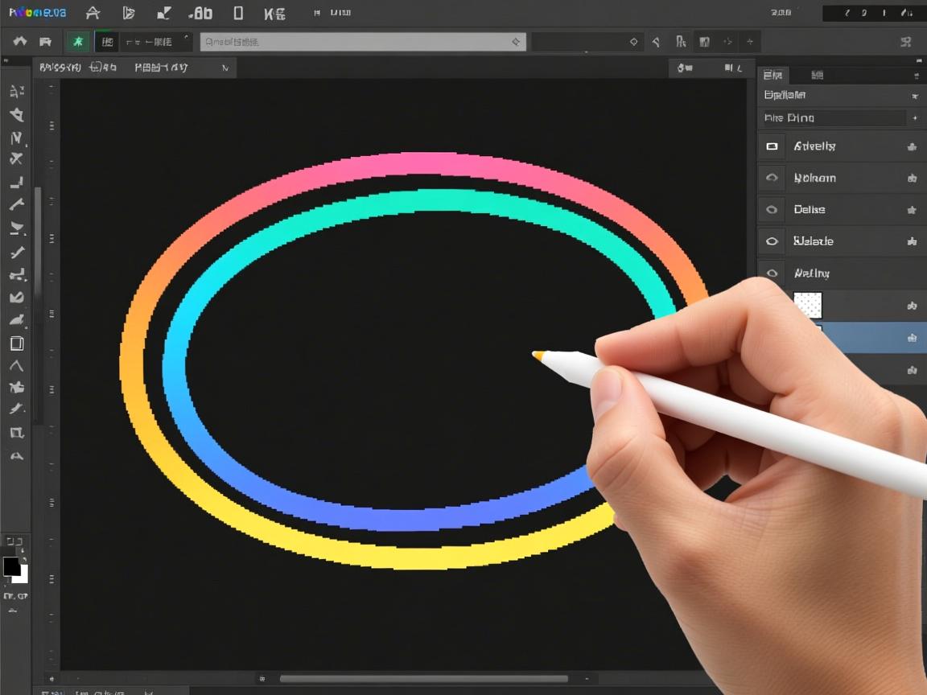Image resolution: width=927 pixels, height=695 pixels.
Task: Toggle visibility eye of the Delise layer
Action: pyautogui.click(x=772, y=210)
